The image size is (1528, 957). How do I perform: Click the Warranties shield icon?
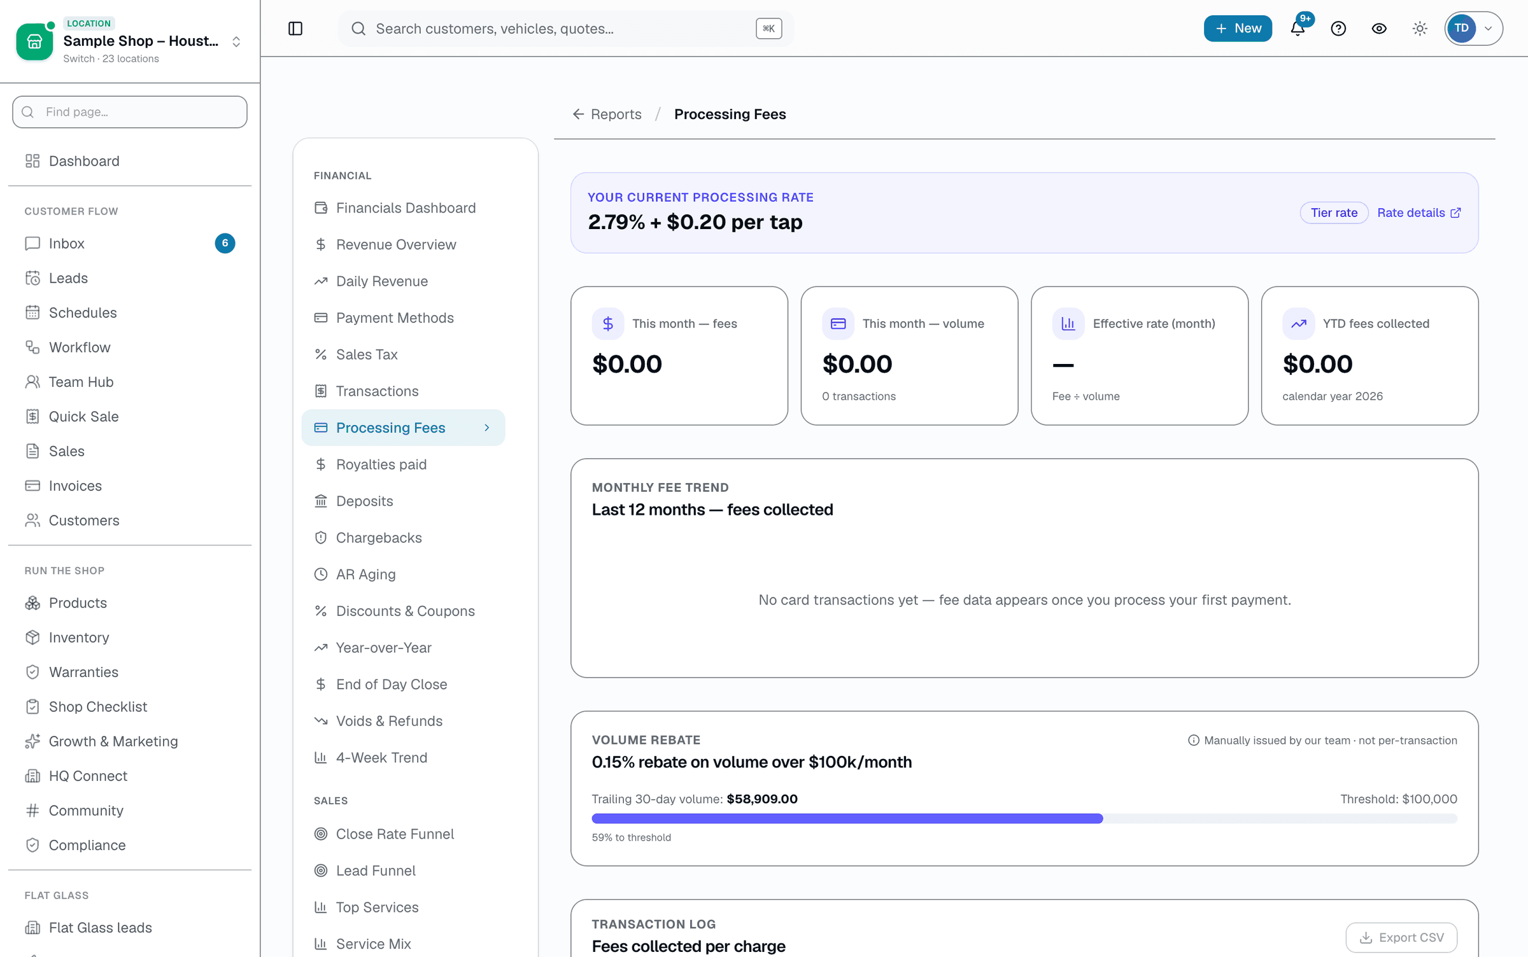[32, 672]
